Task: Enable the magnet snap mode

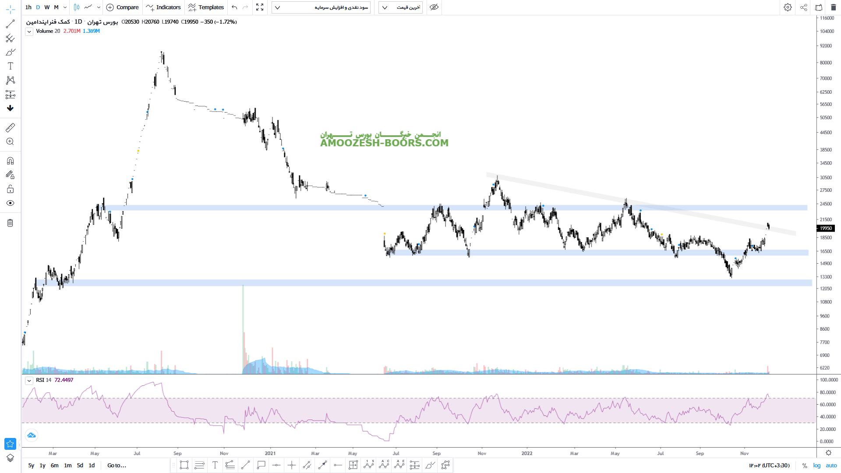Action: click(x=10, y=161)
